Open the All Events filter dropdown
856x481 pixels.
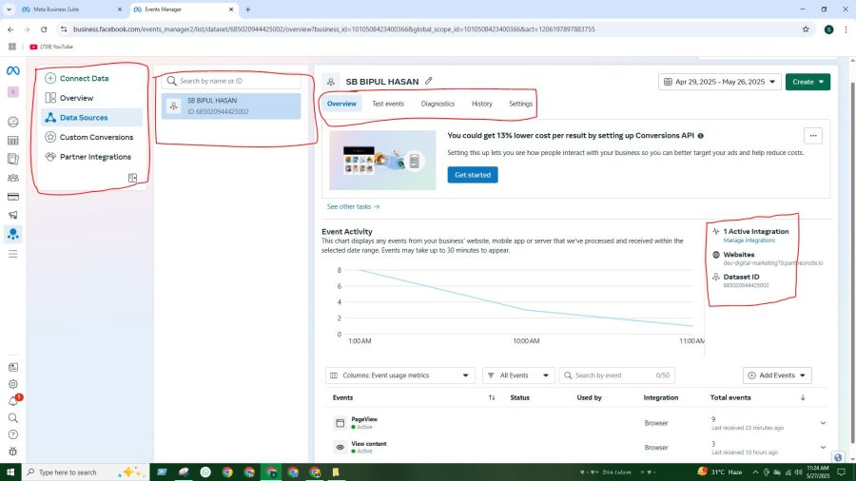point(518,375)
